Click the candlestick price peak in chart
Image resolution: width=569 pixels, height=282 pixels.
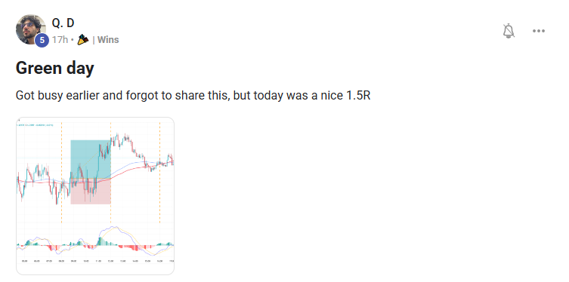117,136
